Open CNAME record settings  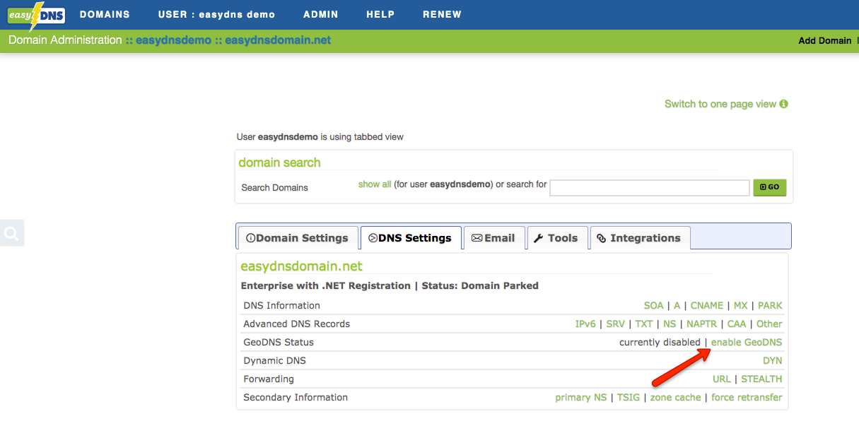(706, 305)
